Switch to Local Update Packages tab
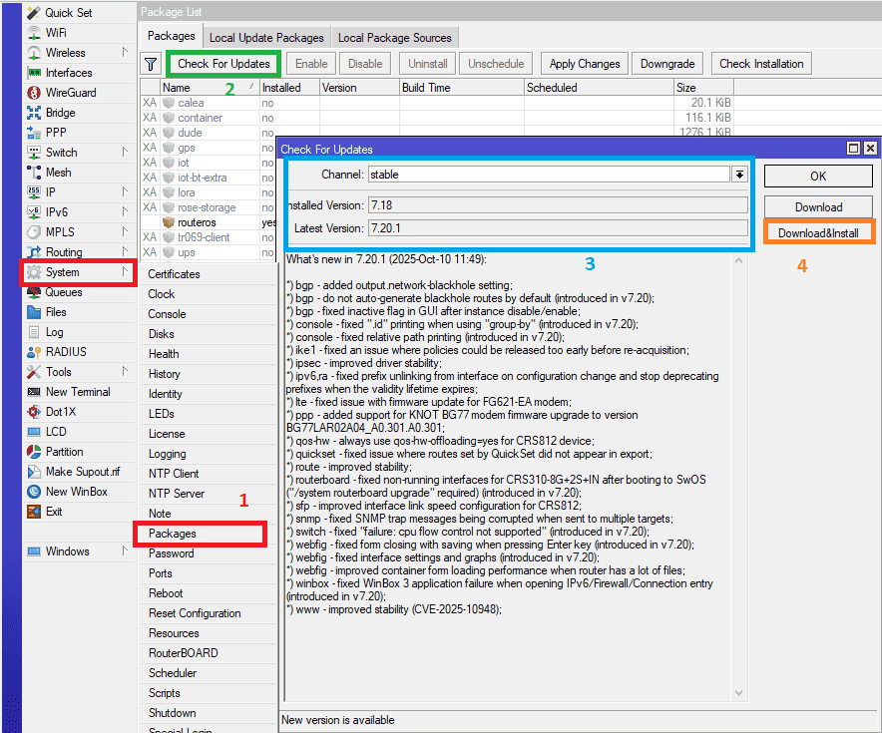The image size is (882, 733). [x=266, y=38]
